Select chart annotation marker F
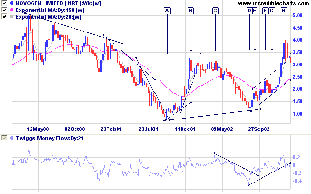Viewport: 311px width, 194px height. [265, 11]
